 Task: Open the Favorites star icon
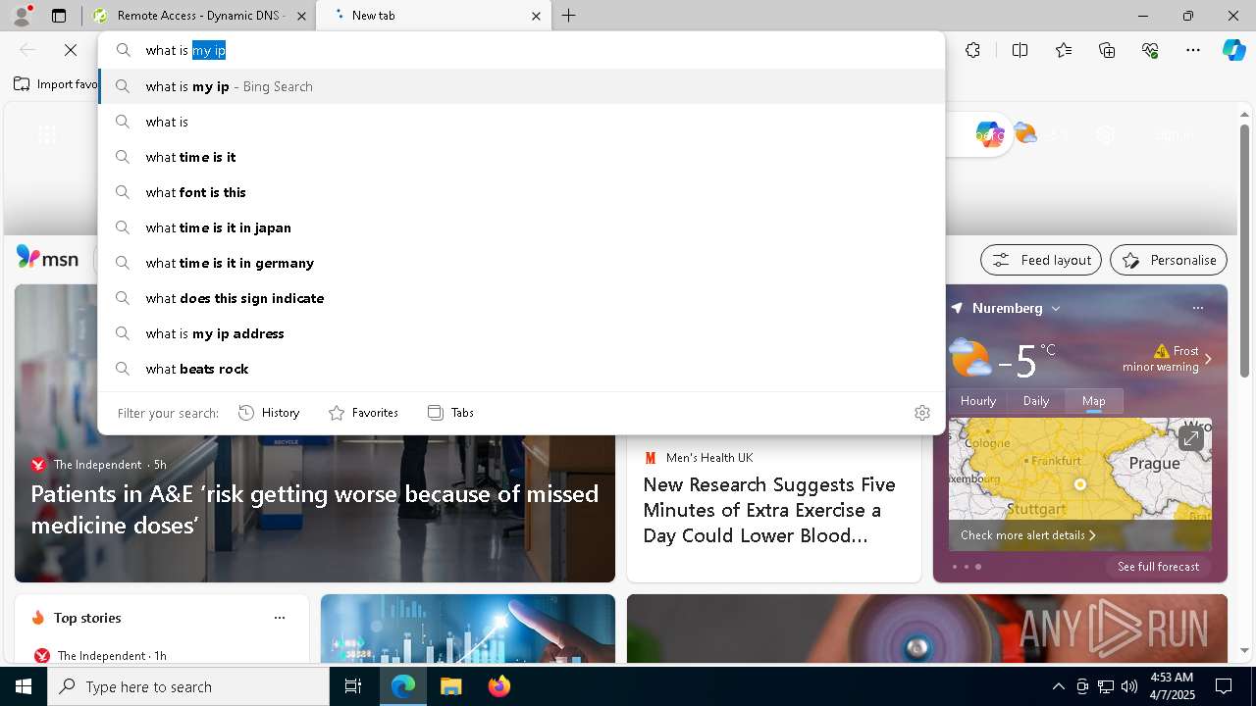1064,50
